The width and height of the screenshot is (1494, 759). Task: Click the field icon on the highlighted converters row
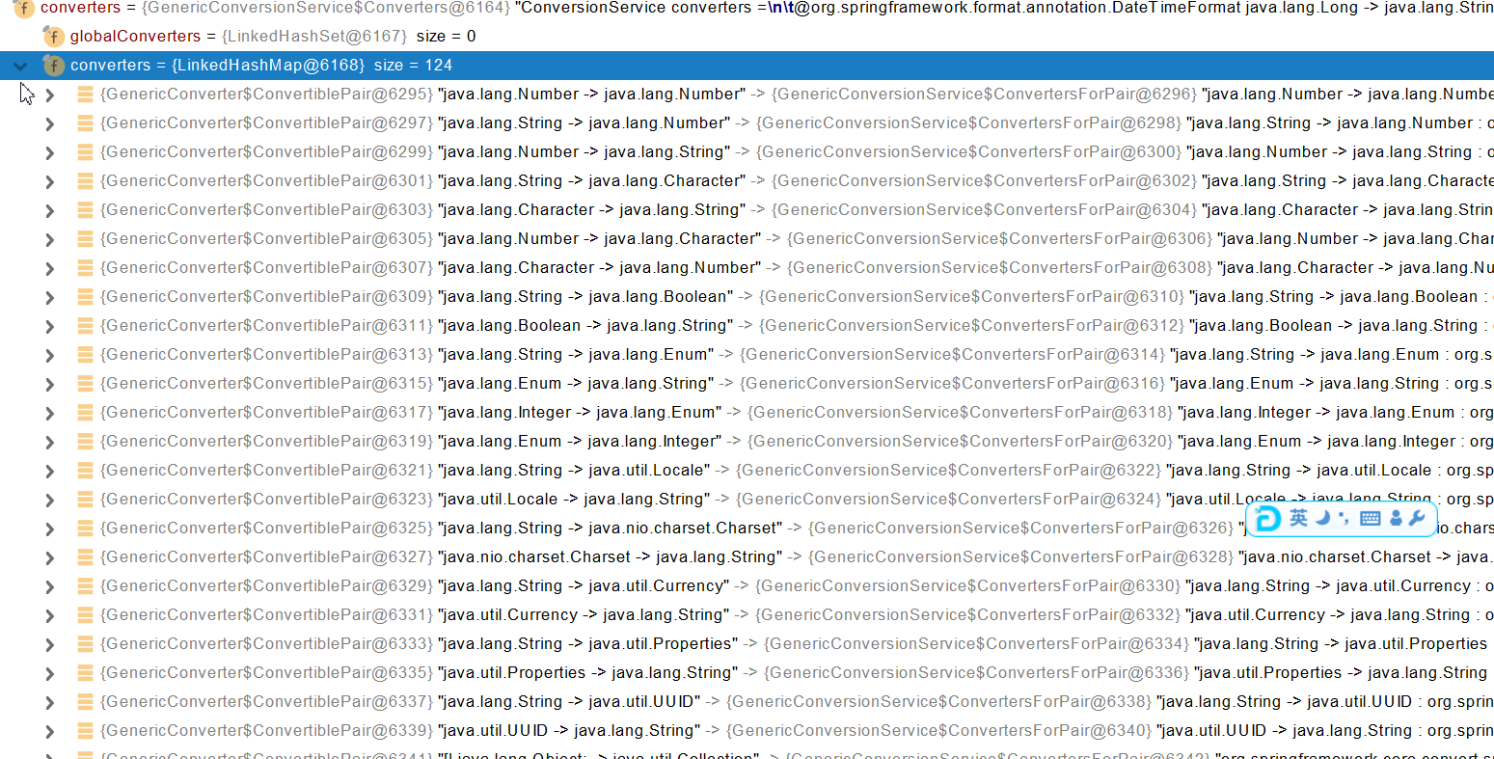tap(53, 66)
